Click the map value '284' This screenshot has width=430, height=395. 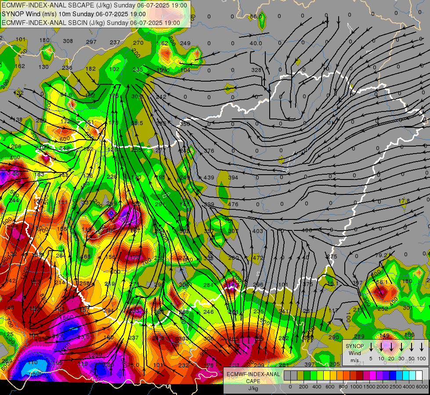click(x=209, y=285)
